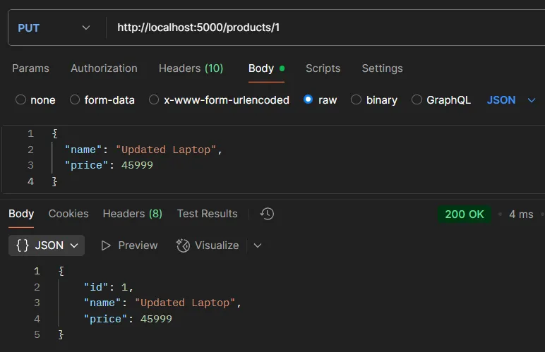Viewport: 545px width, 352px height.
Task: Open the response { } JSON format dropdown
Action: 47,245
